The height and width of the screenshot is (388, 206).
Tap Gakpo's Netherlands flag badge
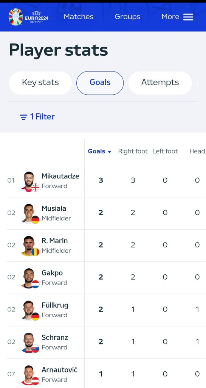[35, 284]
